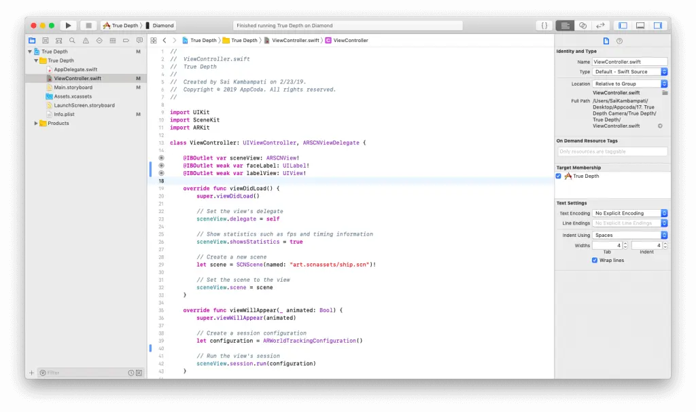Screen dimensions: 696x412
Task: Open the project navigator tab
Action: (x=32, y=40)
